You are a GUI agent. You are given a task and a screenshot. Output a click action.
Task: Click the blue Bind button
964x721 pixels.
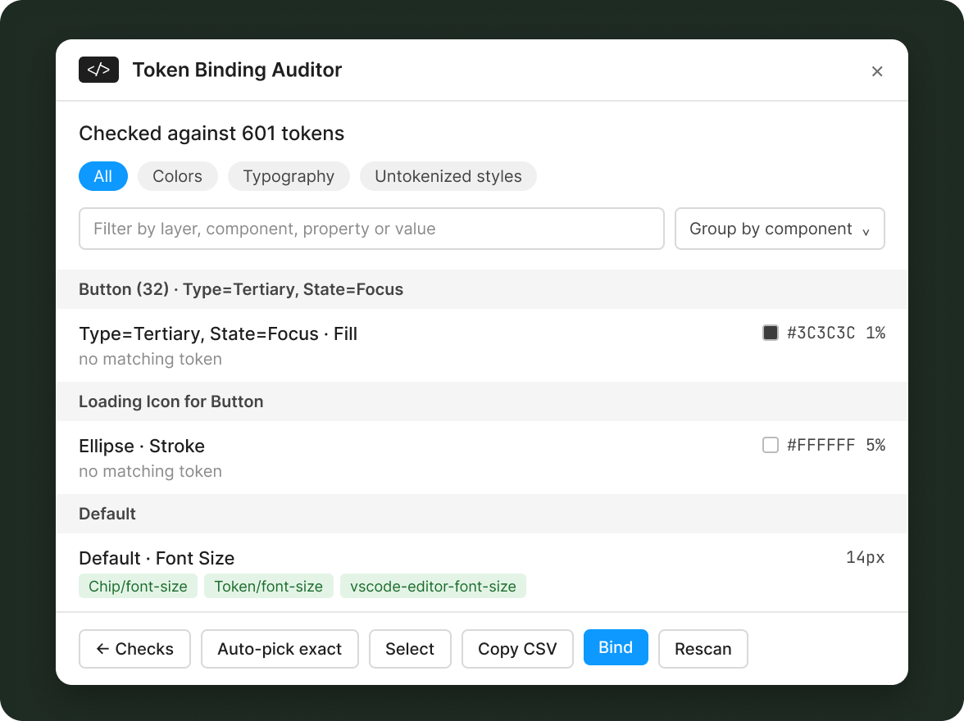616,647
